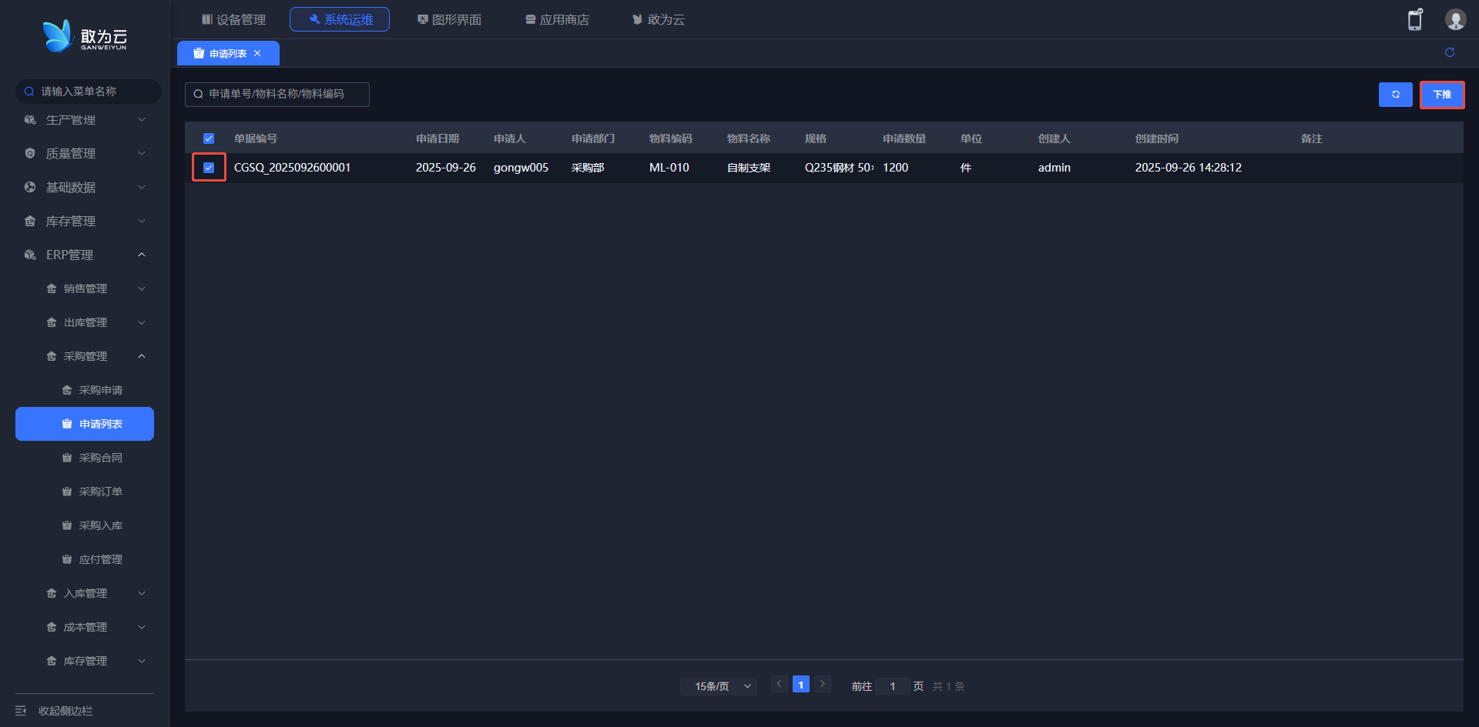The height and width of the screenshot is (727, 1479).
Task: Click the page reload icon below avatar
Action: click(x=1450, y=52)
